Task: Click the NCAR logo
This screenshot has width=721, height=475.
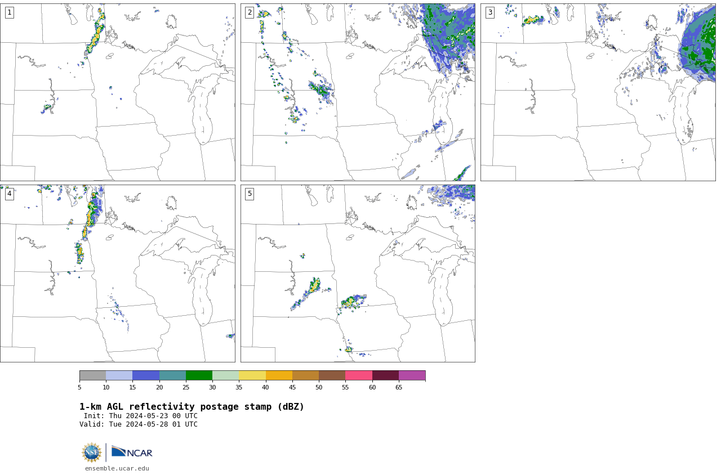Action: coord(132,452)
